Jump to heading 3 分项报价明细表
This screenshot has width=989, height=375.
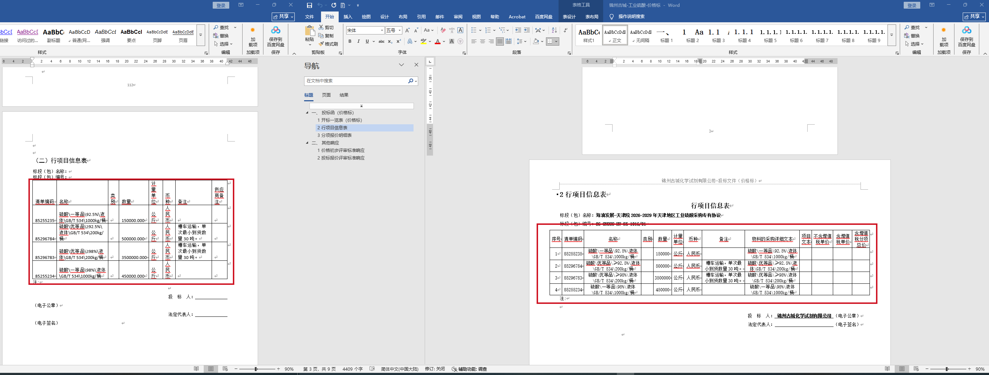334,135
